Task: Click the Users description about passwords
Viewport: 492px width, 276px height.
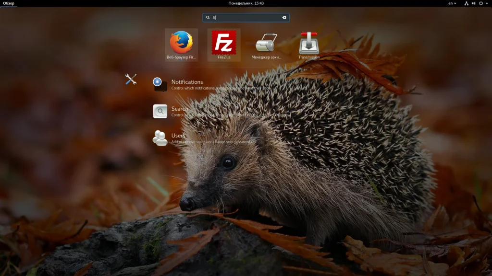Action: (211, 142)
